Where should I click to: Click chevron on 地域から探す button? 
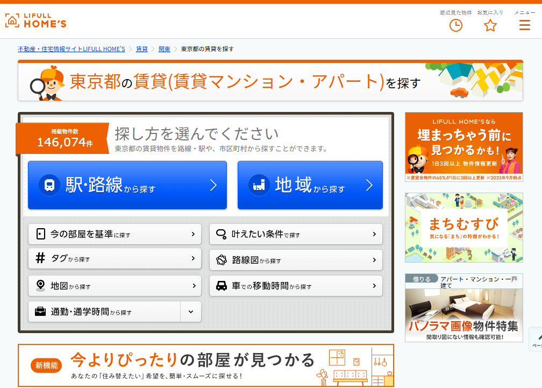(x=369, y=185)
